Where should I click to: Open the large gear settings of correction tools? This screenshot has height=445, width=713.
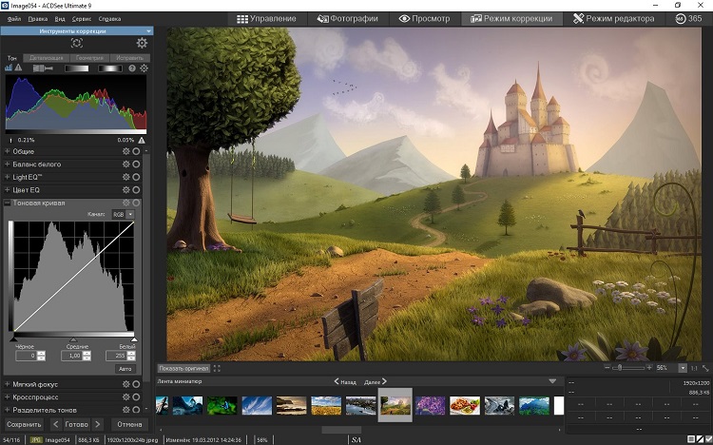142,43
